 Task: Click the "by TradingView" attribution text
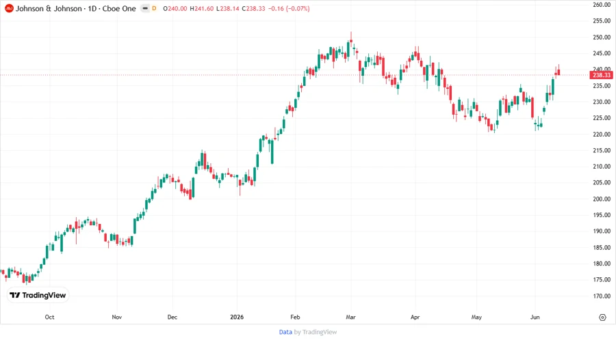coord(316,332)
